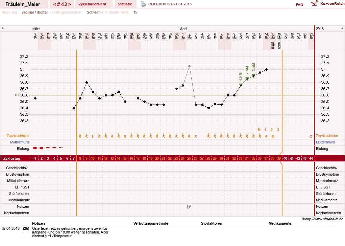
Task: Click the left Störfaktoren row label
Action: pos(19,194)
